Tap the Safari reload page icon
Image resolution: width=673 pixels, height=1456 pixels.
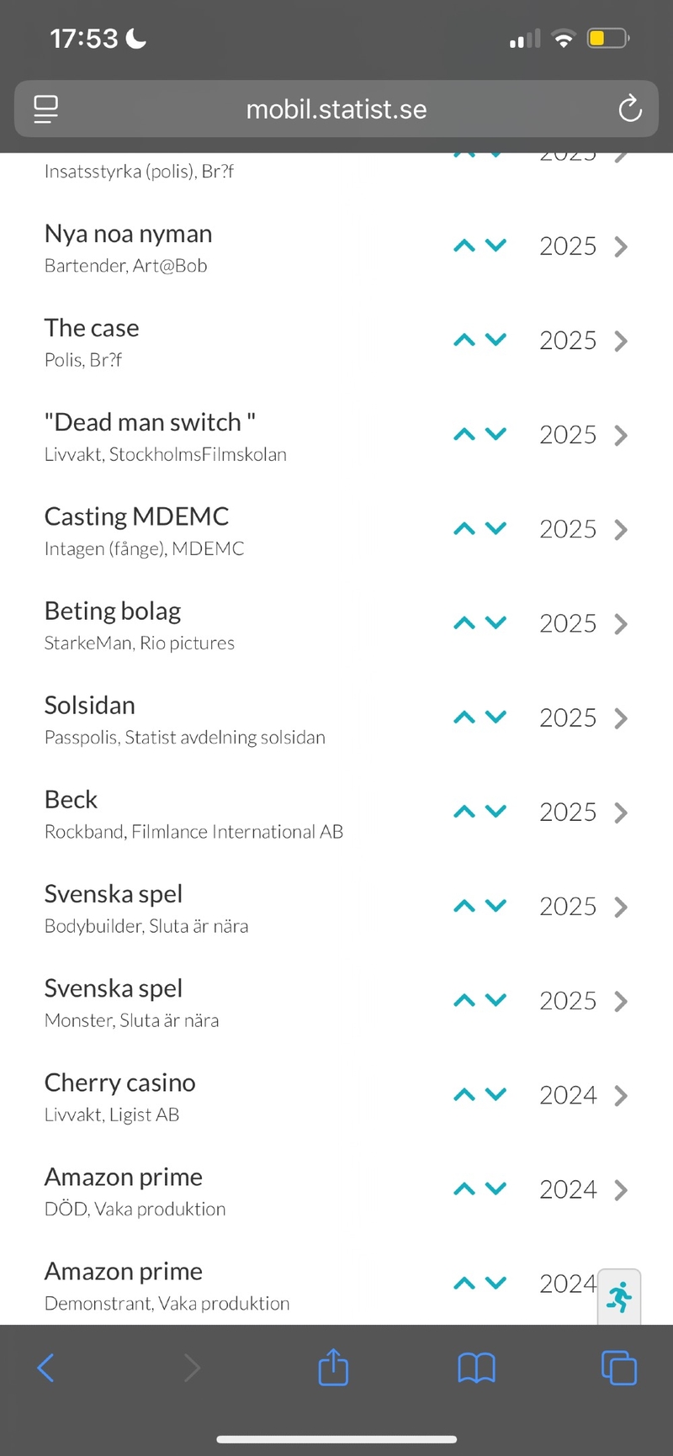[629, 109]
